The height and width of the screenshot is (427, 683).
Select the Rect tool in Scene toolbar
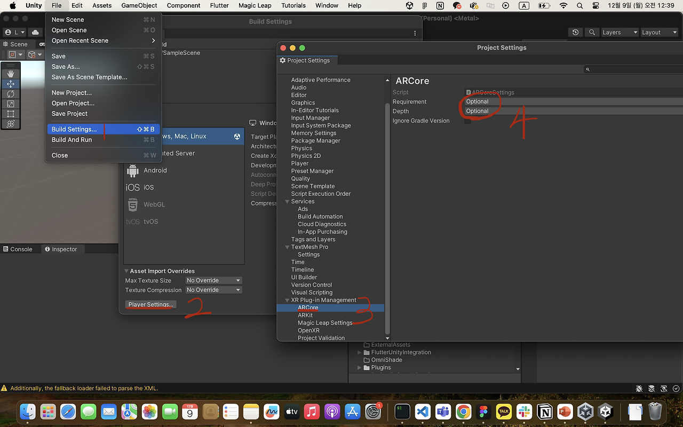coord(10,114)
